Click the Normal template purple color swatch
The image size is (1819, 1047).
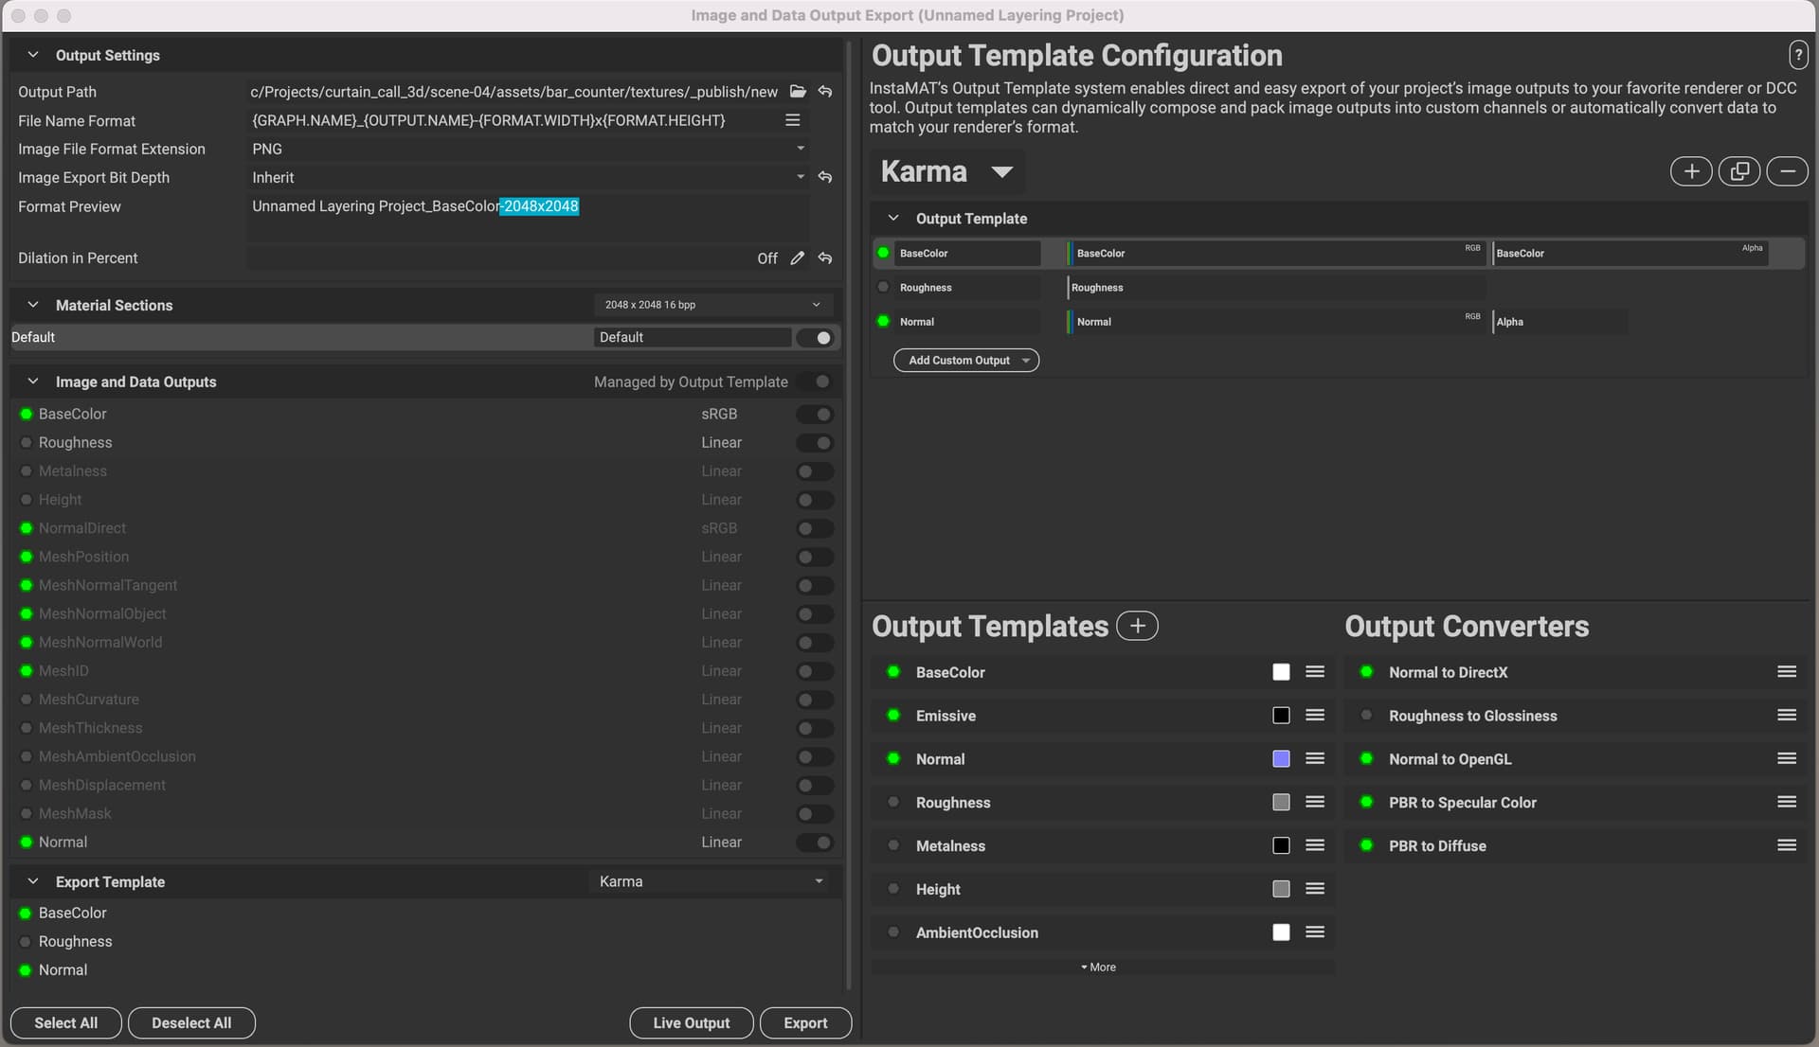1281,759
